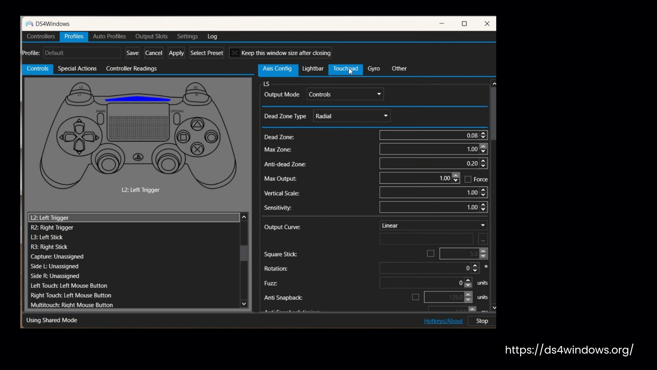
Task: Select the L2 trigger on controller diagram
Action: coord(81,88)
